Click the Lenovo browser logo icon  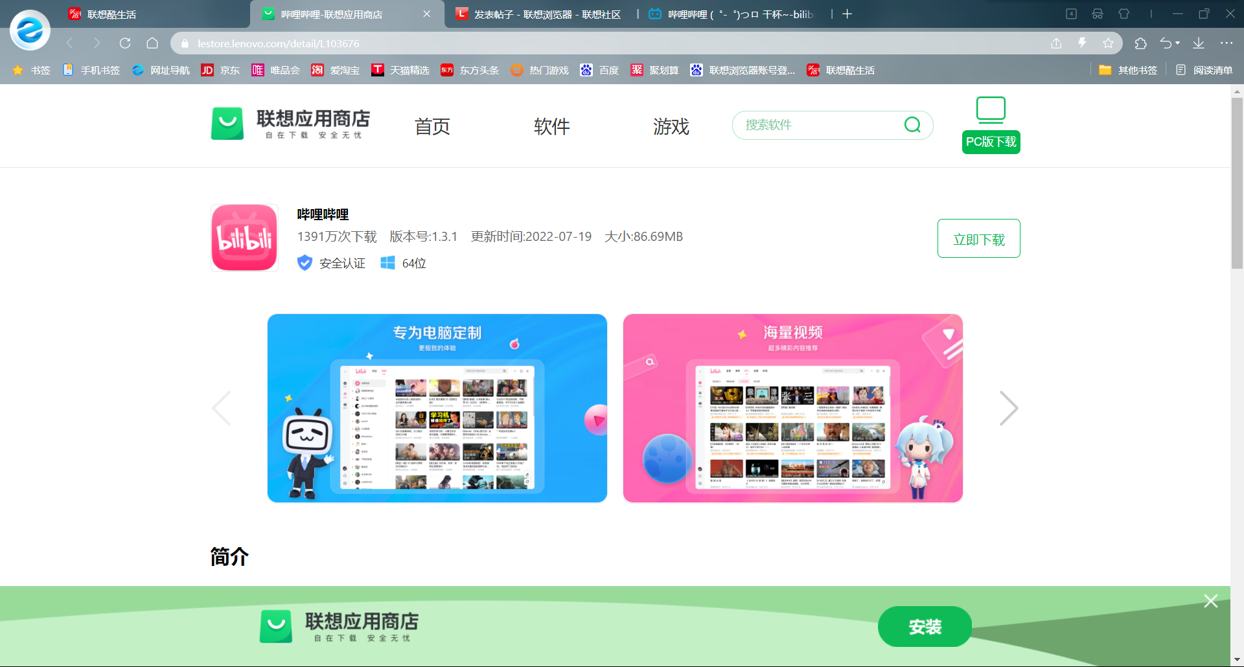pyautogui.click(x=30, y=30)
